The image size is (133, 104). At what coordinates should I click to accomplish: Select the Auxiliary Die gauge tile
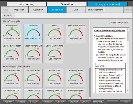pos(54,78)
